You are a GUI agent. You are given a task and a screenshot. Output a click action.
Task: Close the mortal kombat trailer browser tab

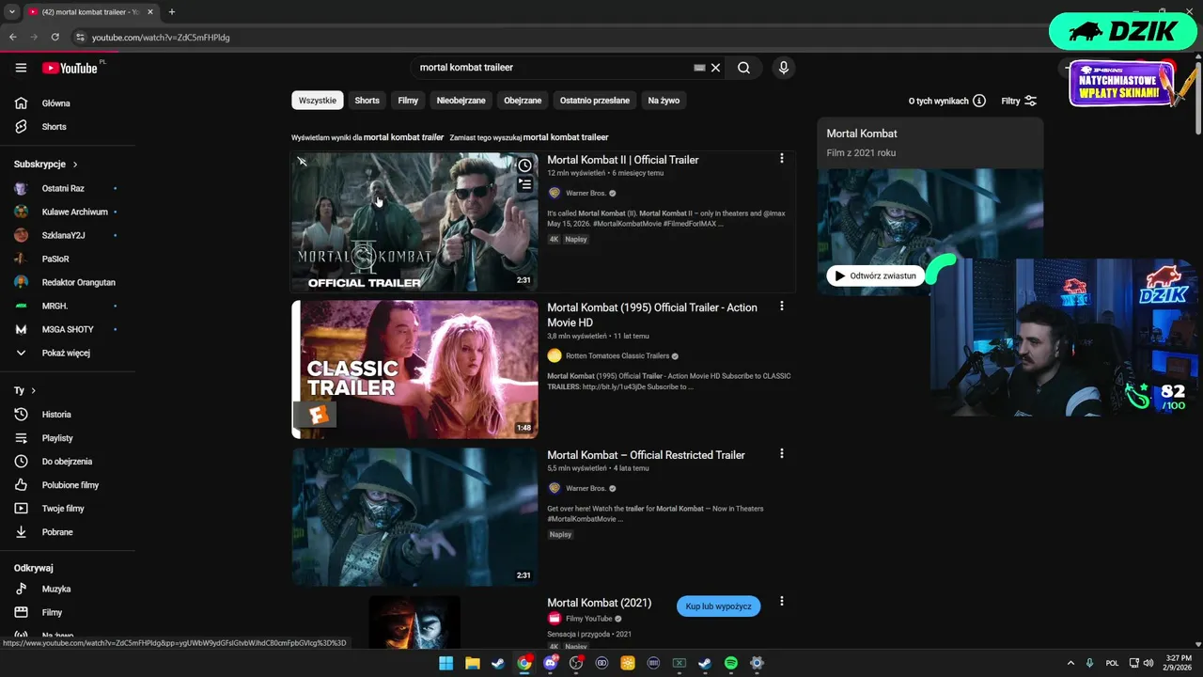pos(150,12)
